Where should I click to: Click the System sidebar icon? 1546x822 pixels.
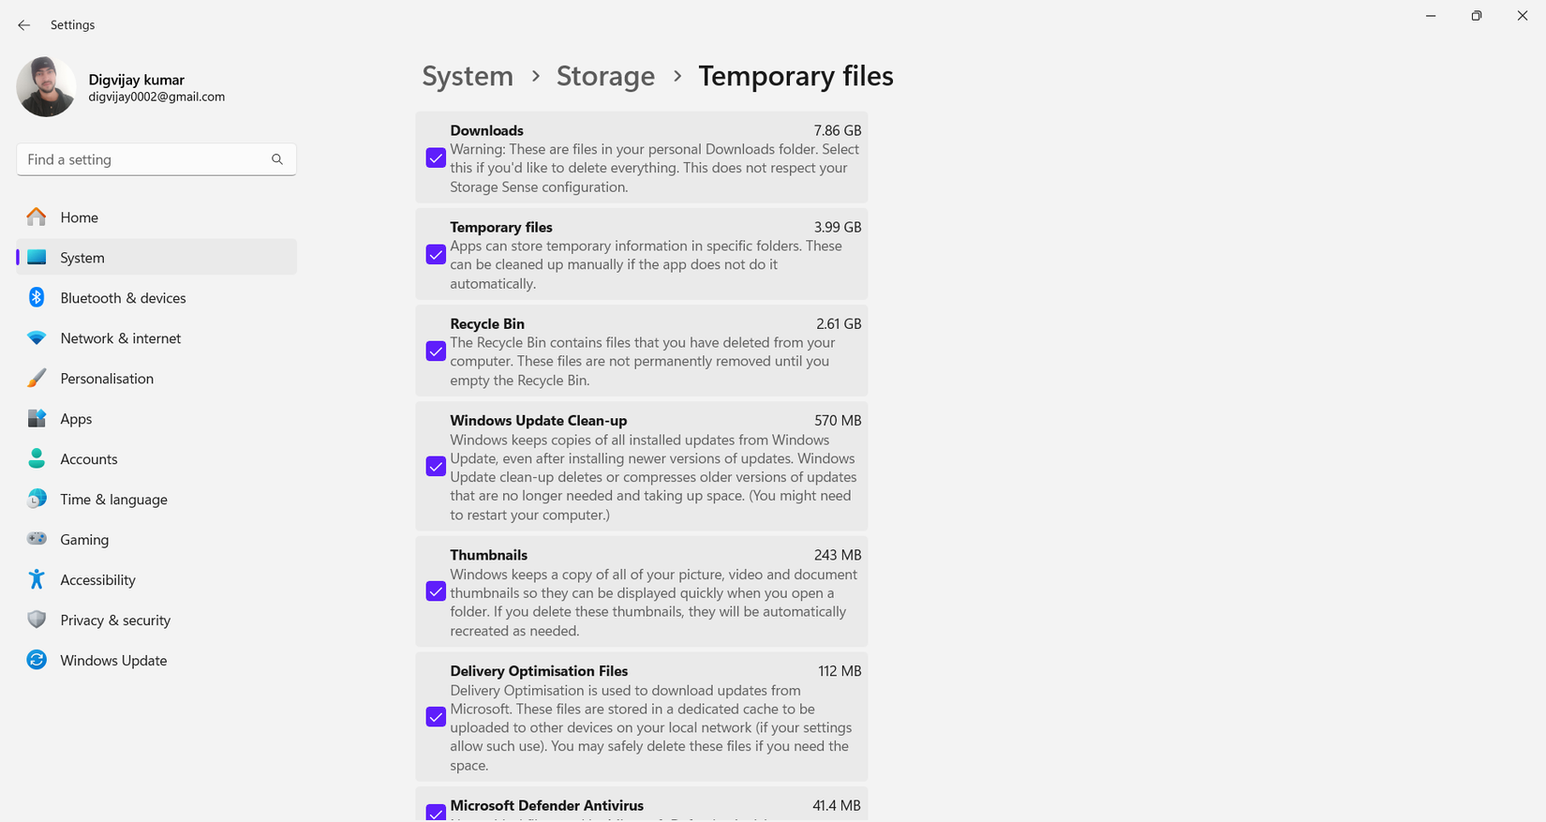[x=36, y=257]
